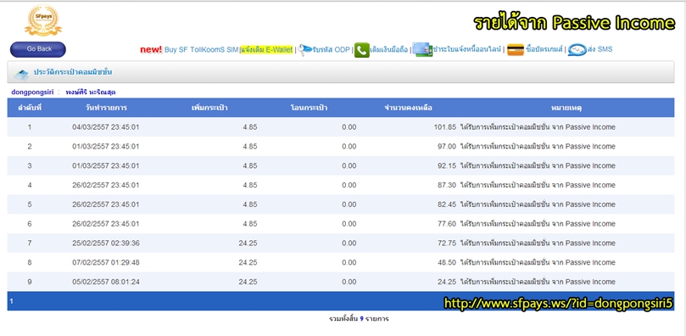Open the ซื้อบัตรเกมส์ link

[x=544, y=49]
